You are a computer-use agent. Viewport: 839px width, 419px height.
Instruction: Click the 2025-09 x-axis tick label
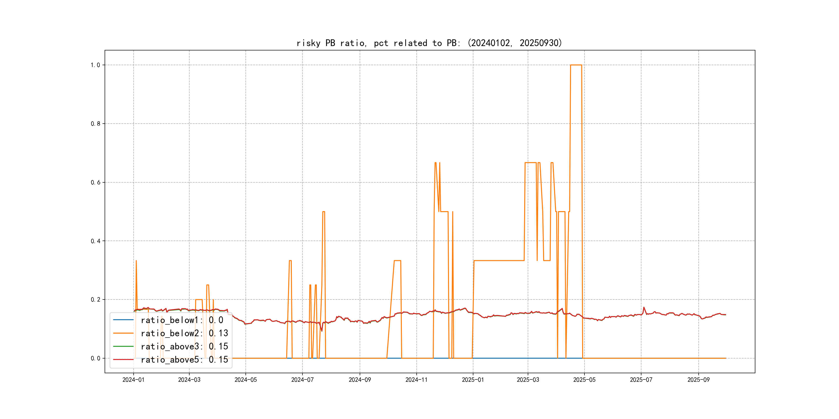point(698,380)
